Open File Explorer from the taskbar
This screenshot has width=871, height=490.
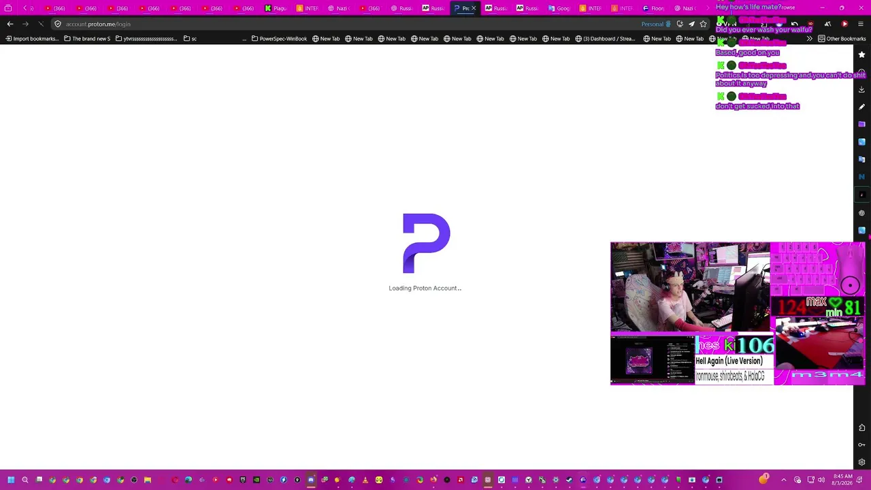pos(148,480)
